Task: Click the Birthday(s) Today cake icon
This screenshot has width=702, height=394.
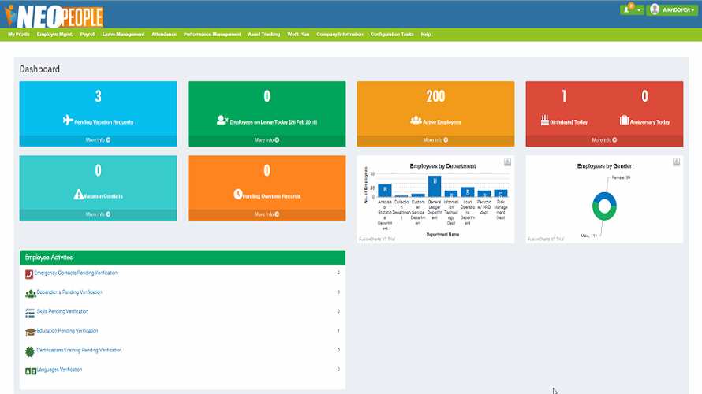Action: coord(544,121)
